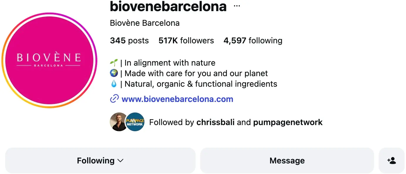Click the similar accounts person-plus icon
Image resolution: width=406 pixels, height=174 pixels.
coord(392,160)
